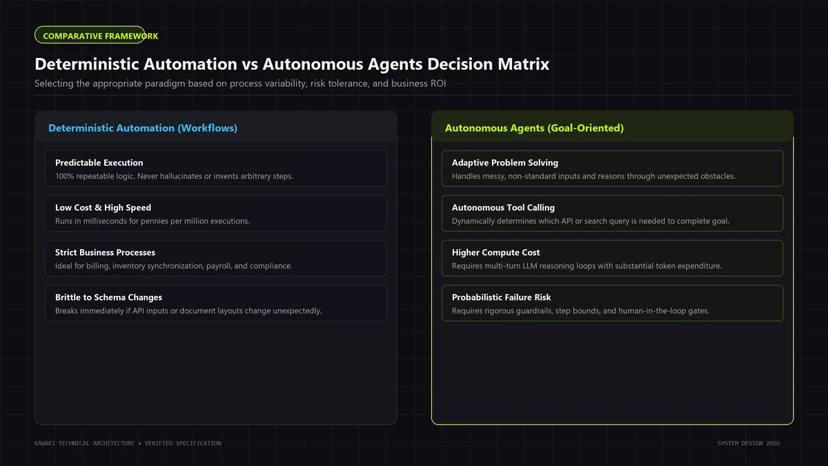
Task: Select the text 'Breaks immediately if API inputs'
Action: (188, 311)
